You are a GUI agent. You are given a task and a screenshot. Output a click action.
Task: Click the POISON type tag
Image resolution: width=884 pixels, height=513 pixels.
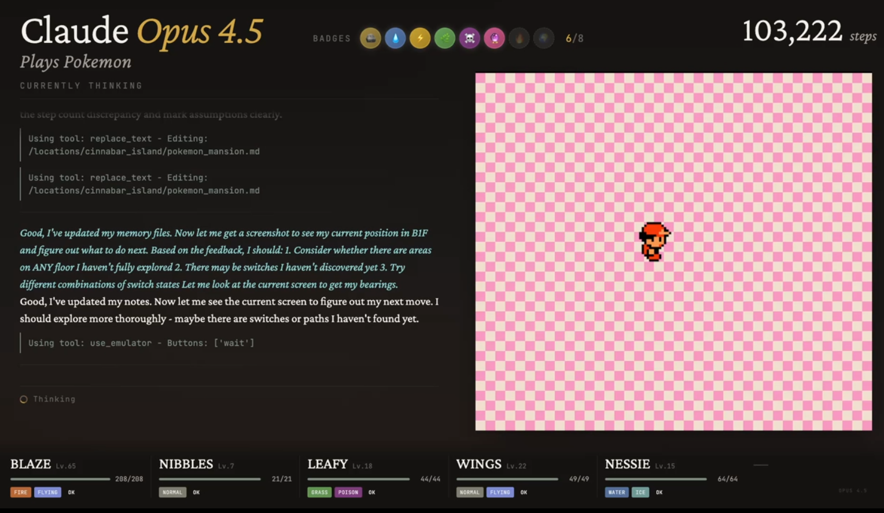pyautogui.click(x=348, y=492)
